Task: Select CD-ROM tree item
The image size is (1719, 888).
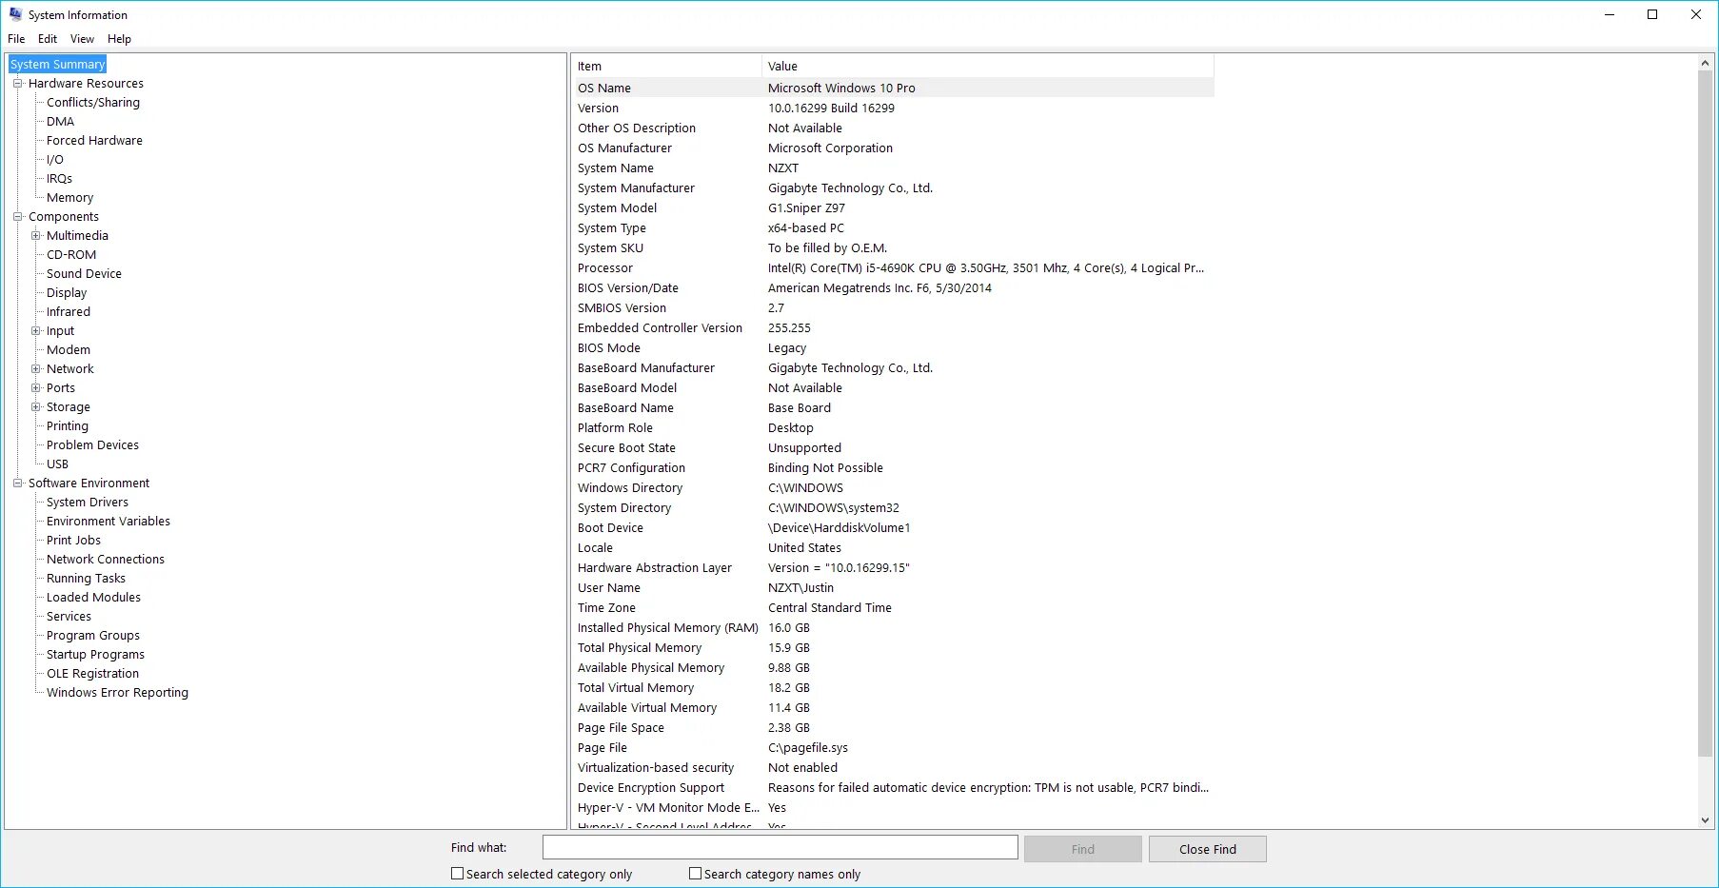Action: tap(71, 254)
